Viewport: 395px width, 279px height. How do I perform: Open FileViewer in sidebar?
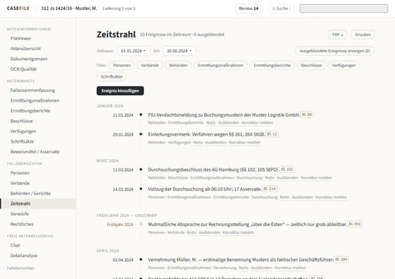point(20,38)
